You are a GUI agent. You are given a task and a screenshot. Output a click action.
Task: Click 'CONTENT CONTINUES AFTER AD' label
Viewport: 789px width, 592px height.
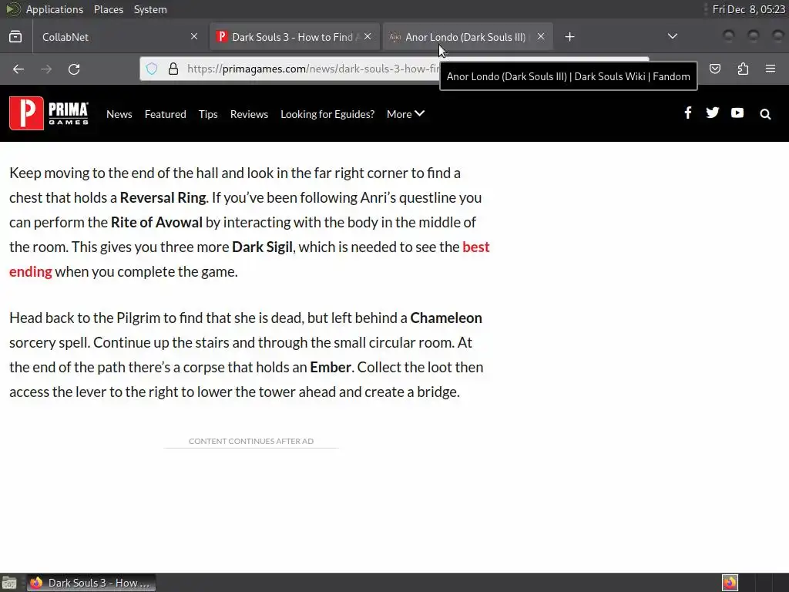[x=251, y=441]
